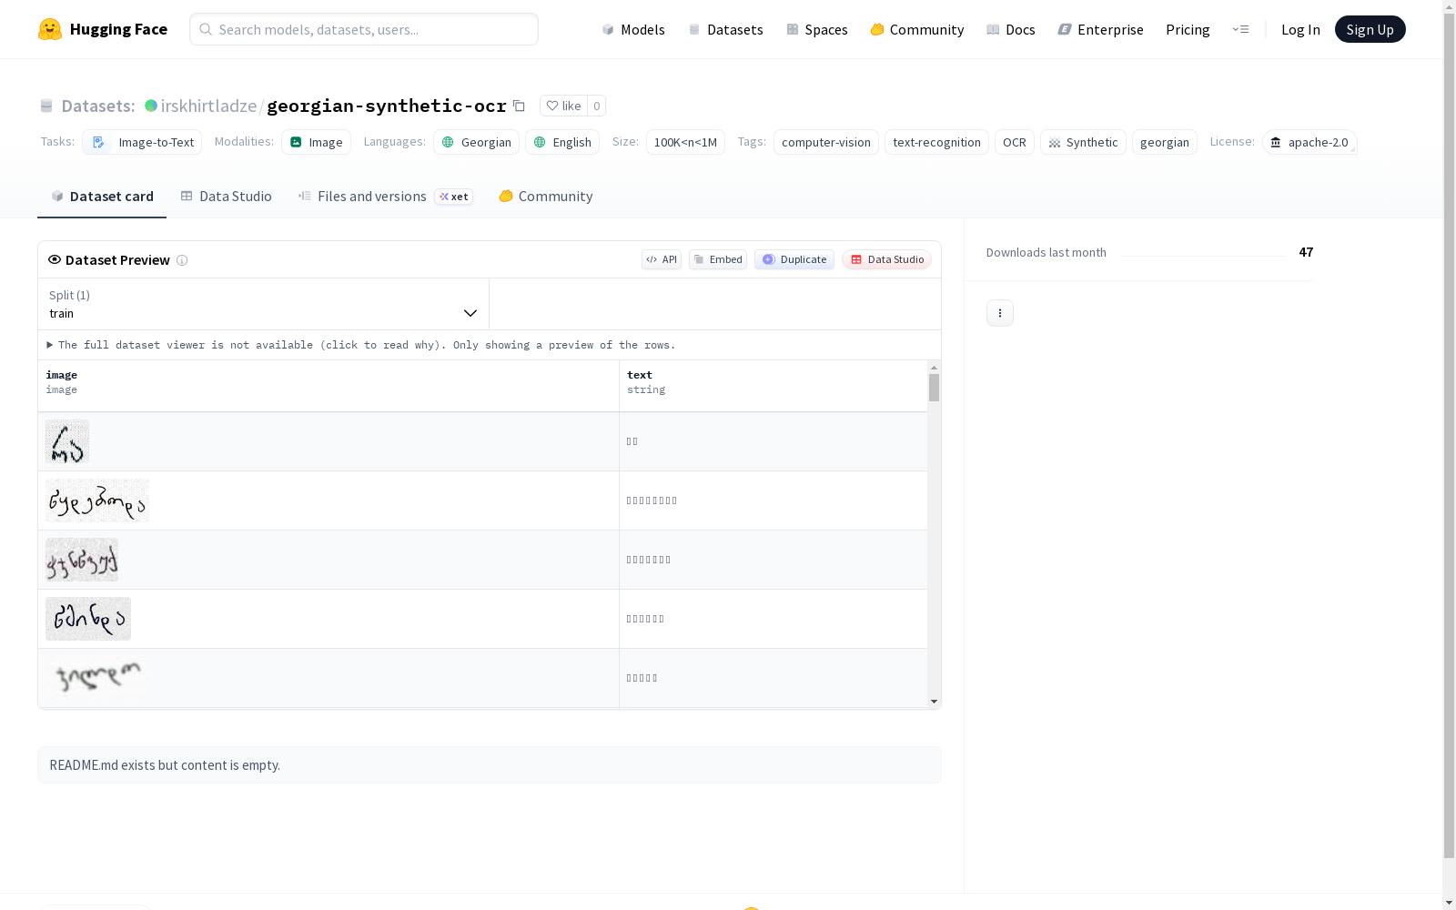This screenshot has width=1456, height=910.
Task: Open the irskhirtladze user profile link
Action: [x=208, y=106]
